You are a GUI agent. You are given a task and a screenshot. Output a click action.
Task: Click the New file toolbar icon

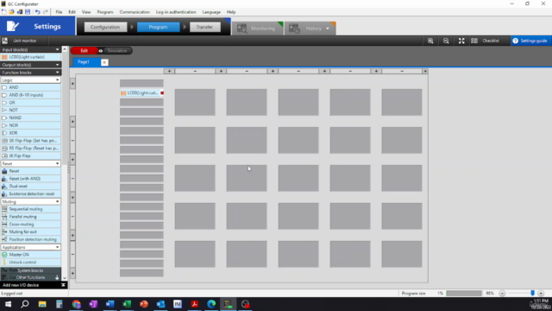click(3, 12)
